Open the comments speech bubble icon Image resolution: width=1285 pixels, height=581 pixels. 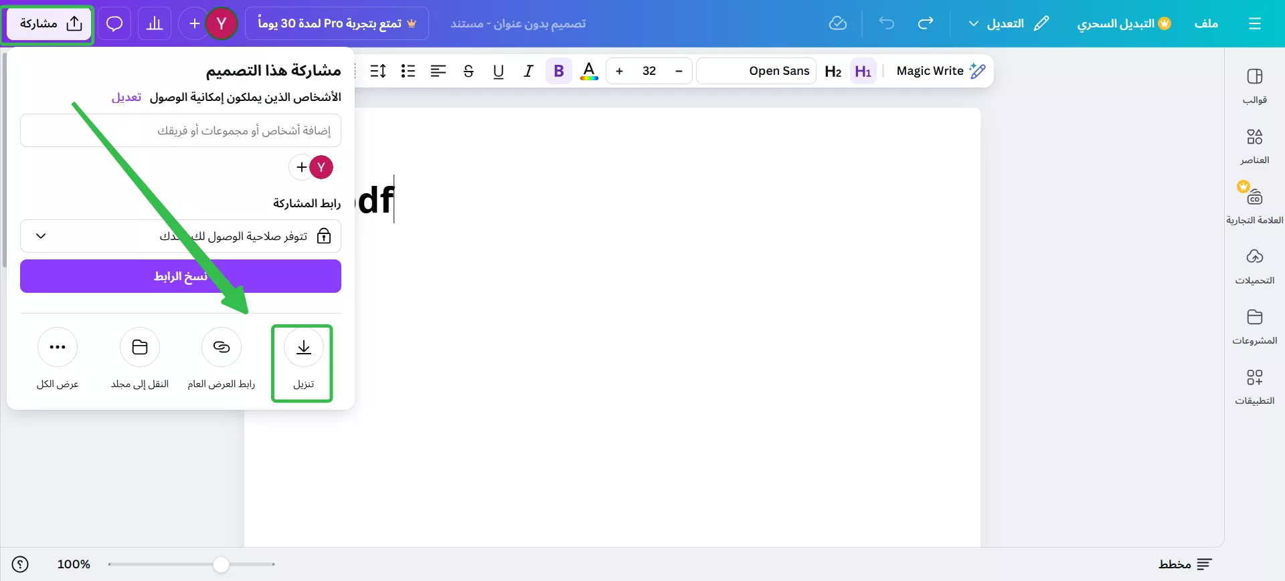pyautogui.click(x=114, y=23)
